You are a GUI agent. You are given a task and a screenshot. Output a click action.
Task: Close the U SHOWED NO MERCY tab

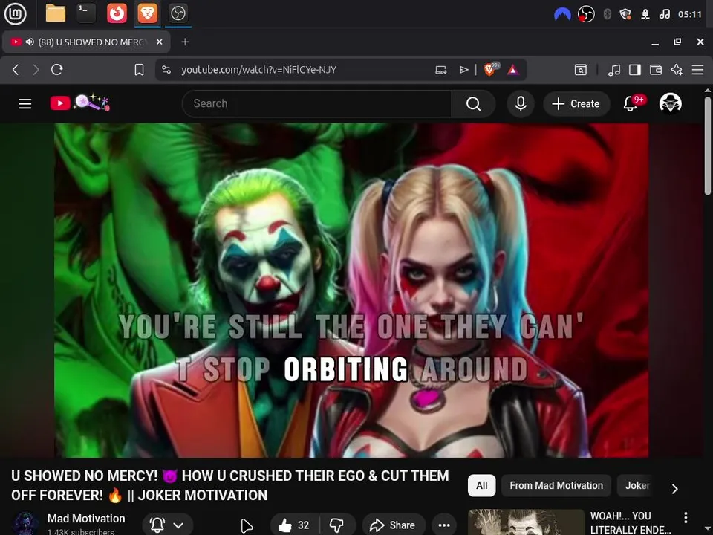[159, 42]
